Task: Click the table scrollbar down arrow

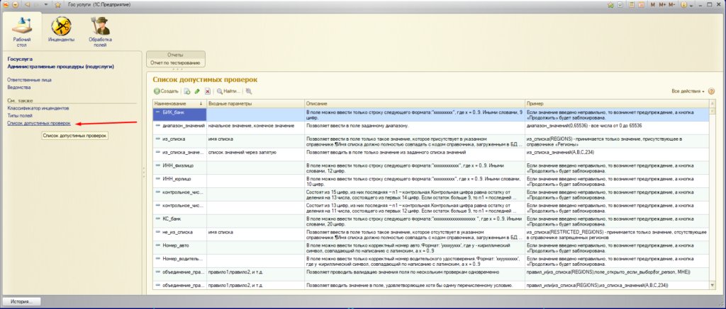Action: 712,286
